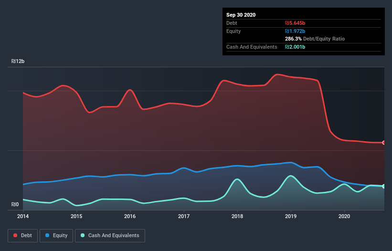Click the ₪2.001b cash value
The height and width of the screenshot is (251, 392).
(295, 47)
